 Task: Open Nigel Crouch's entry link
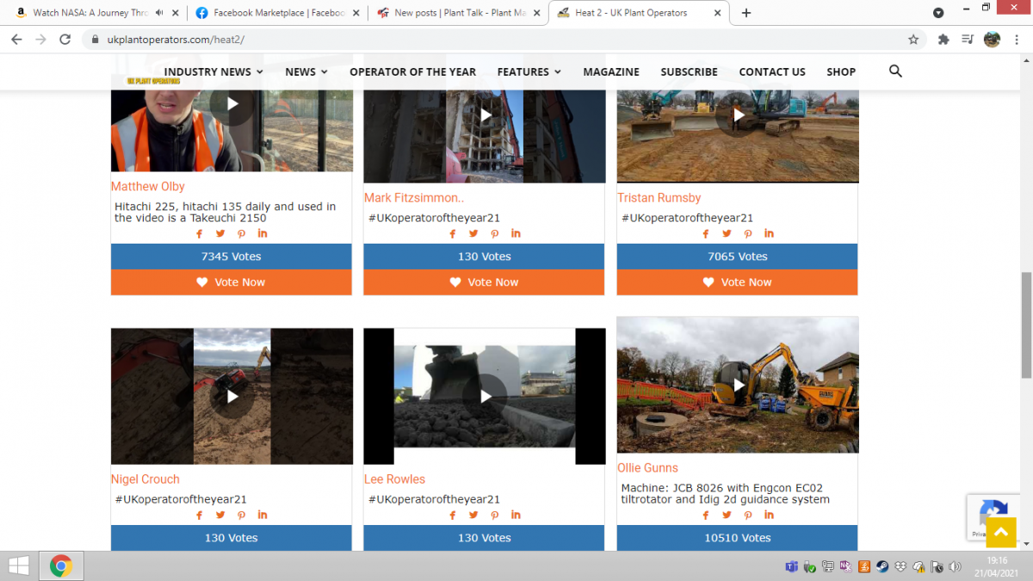(145, 479)
